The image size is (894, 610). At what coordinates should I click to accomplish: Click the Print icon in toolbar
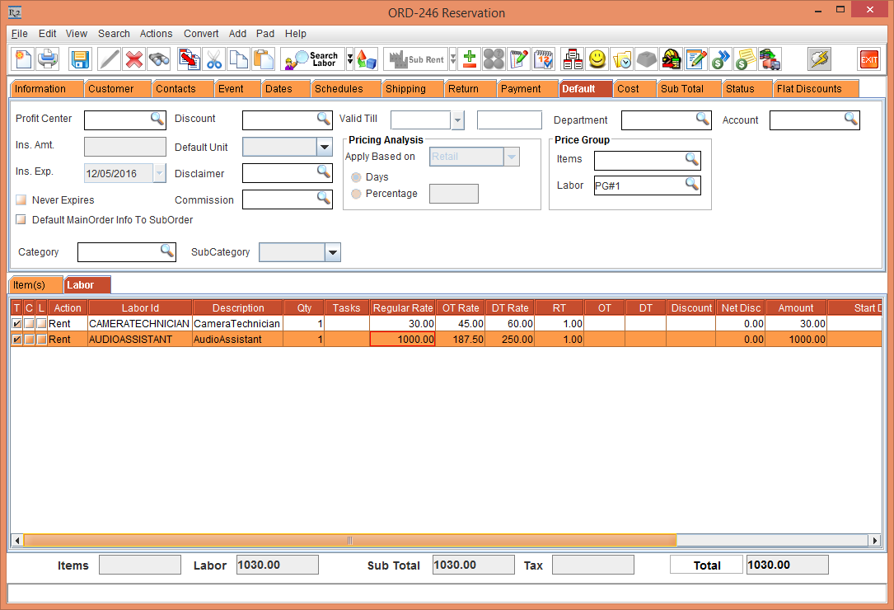(x=48, y=59)
